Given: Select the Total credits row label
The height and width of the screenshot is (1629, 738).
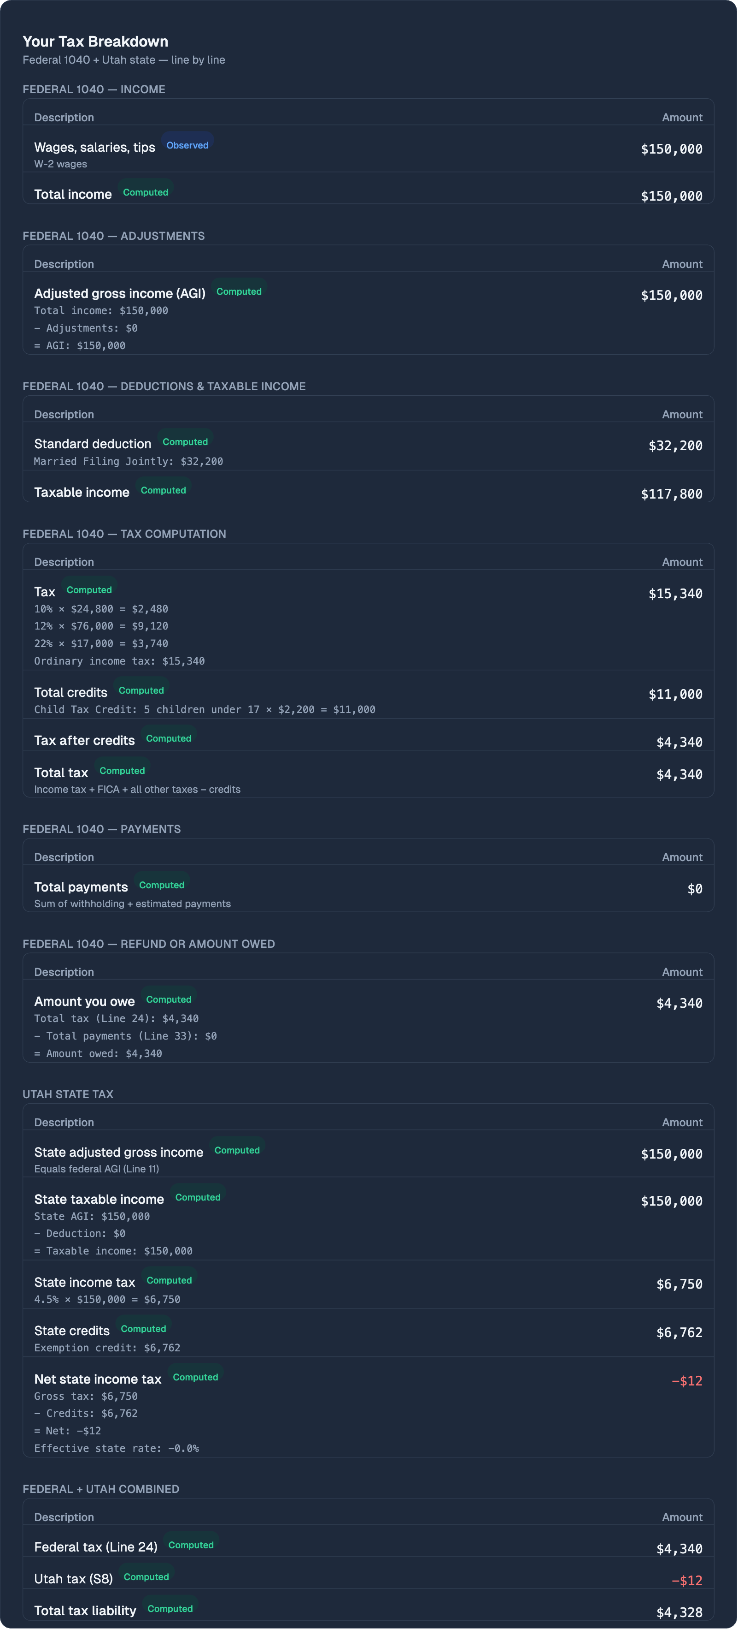Looking at the screenshot, I should point(71,692).
